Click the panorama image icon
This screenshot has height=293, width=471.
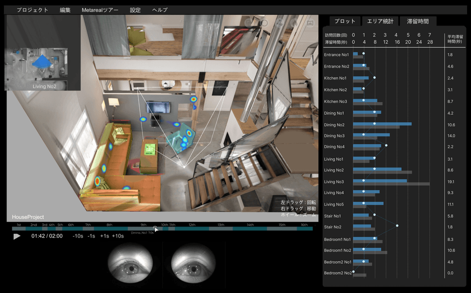pyautogui.click(x=310, y=23)
